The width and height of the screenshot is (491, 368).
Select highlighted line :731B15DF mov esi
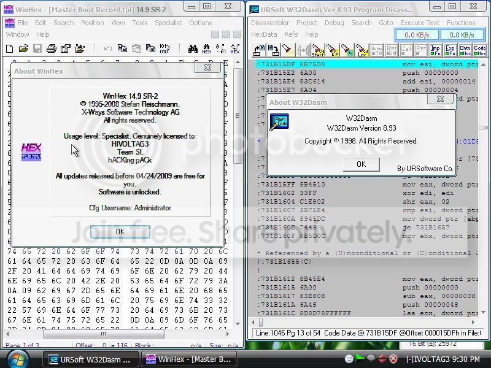pyautogui.click(x=367, y=64)
